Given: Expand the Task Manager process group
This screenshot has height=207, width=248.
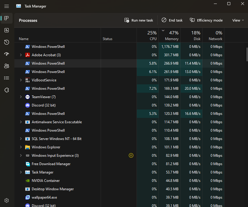Looking at the screenshot, I should coord(21,172).
